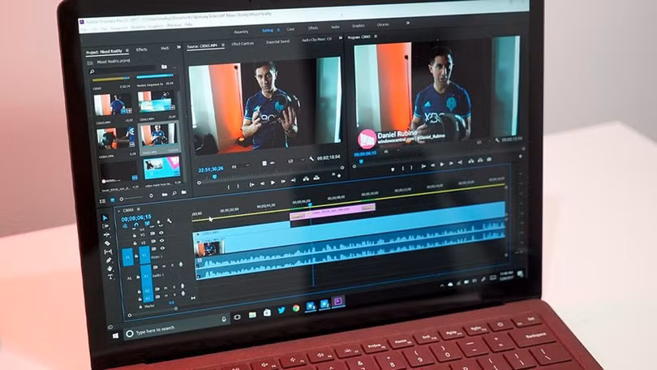Image resolution: width=657 pixels, height=370 pixels.
Task: Toggle timeline snap magnet
Action: pyautogui.click(x=136, y=225)
